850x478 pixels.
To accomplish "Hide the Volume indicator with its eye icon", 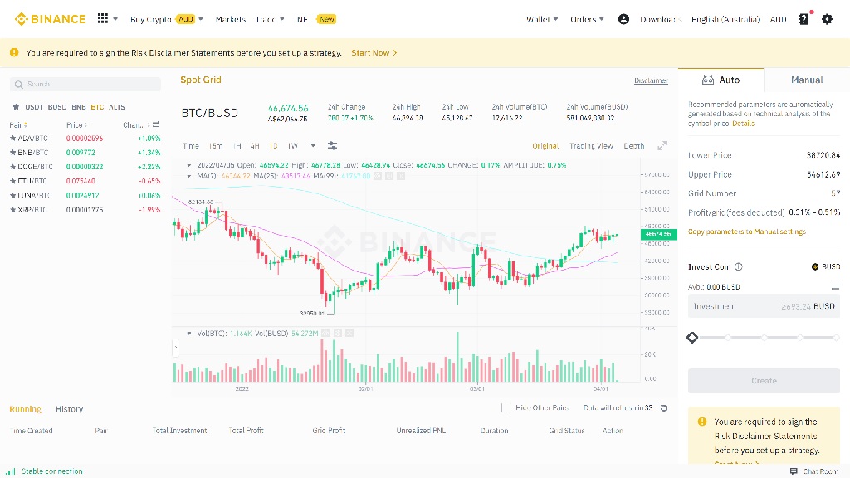I will pos(325,334).
